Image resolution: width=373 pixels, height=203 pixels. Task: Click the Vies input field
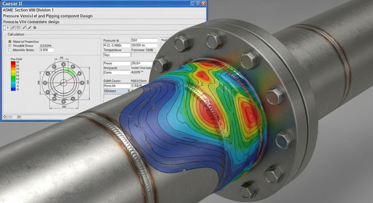pos(117,55)
